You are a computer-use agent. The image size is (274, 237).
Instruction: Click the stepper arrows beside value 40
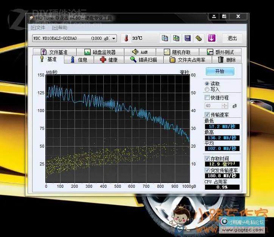pos(225,106)
